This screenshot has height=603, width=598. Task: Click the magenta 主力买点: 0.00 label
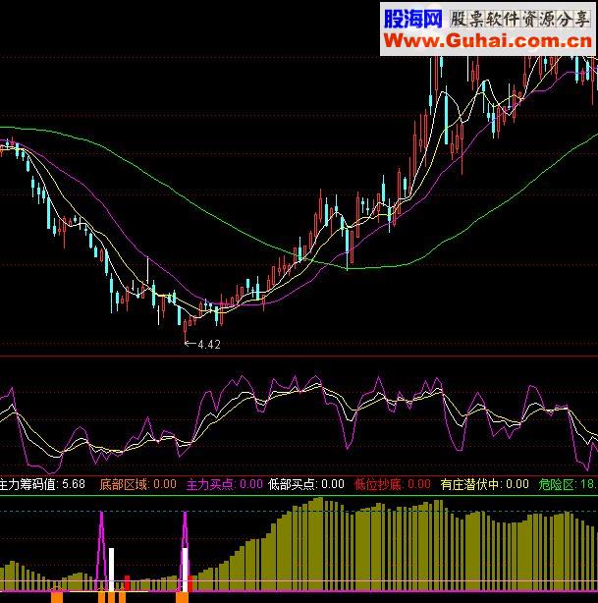pyautogui.click(x=225, y=484)
